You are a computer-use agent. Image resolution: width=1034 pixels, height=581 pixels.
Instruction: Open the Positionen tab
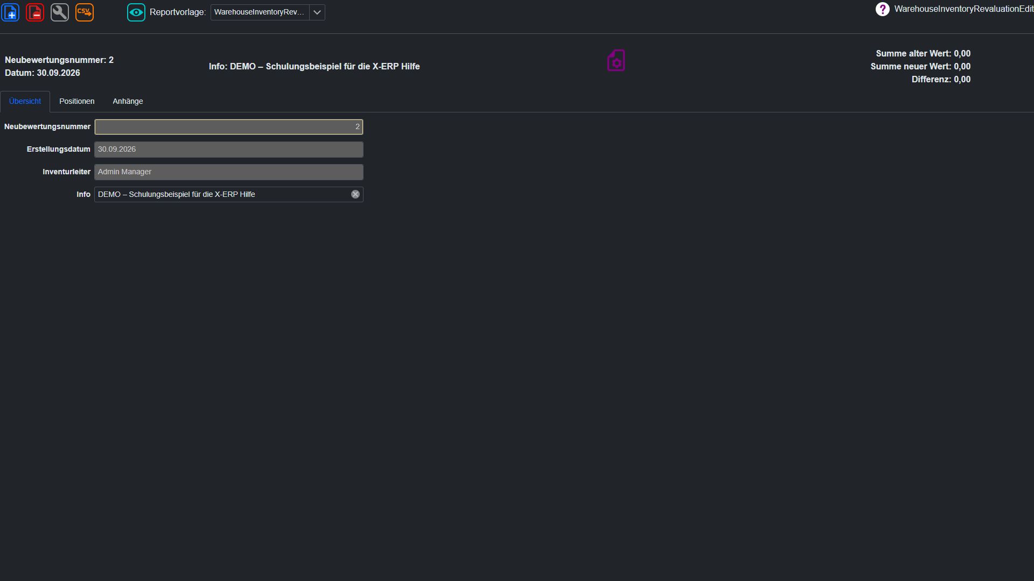point(77,101)
